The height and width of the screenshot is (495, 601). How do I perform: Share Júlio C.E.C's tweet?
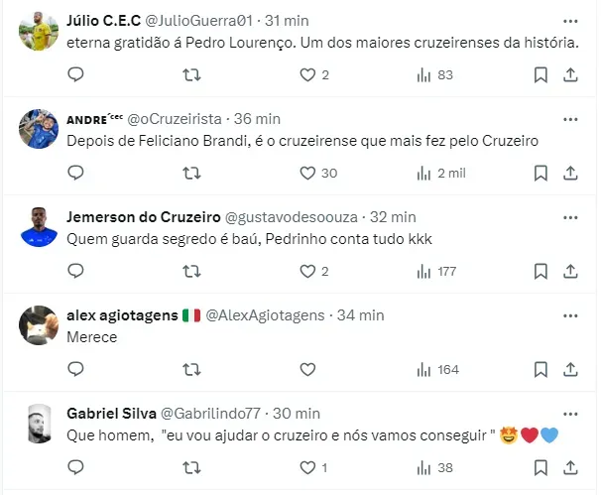570,75
